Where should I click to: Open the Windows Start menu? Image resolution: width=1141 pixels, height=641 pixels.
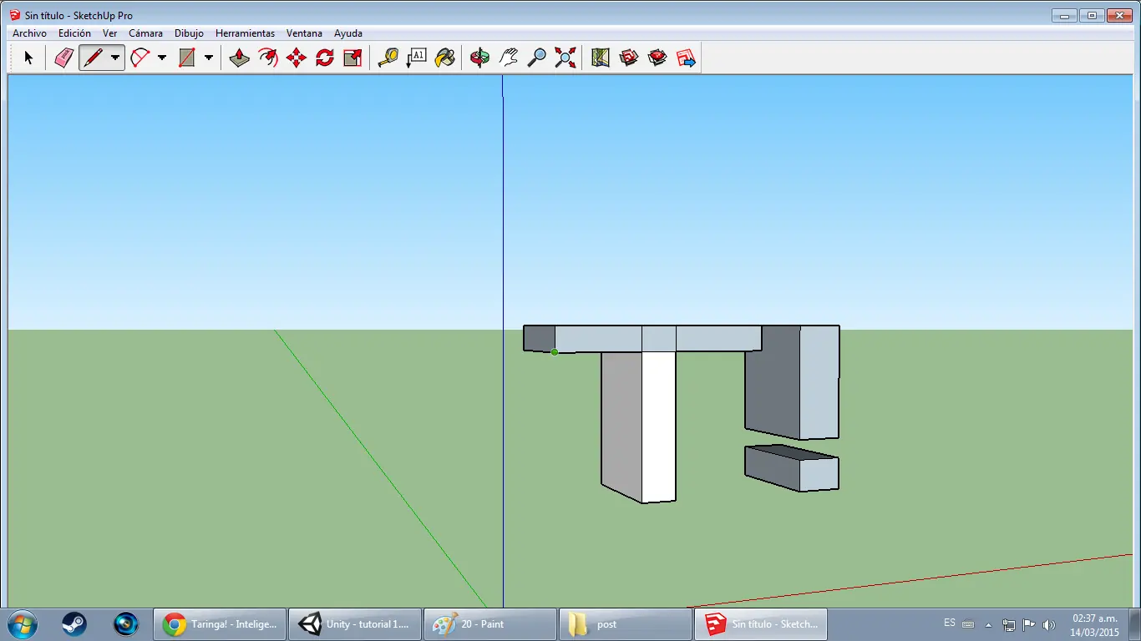click(22, 623)
